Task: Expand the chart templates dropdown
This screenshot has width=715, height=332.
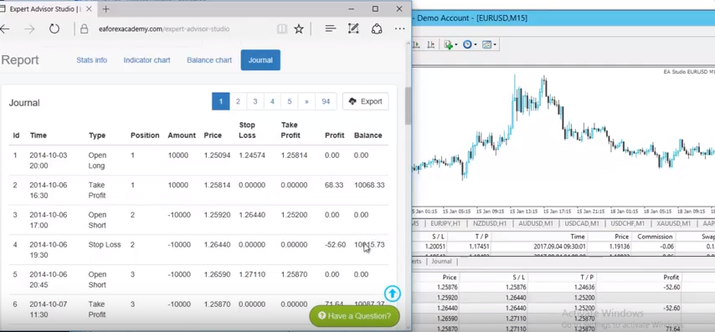Action: tap(494, 44)
